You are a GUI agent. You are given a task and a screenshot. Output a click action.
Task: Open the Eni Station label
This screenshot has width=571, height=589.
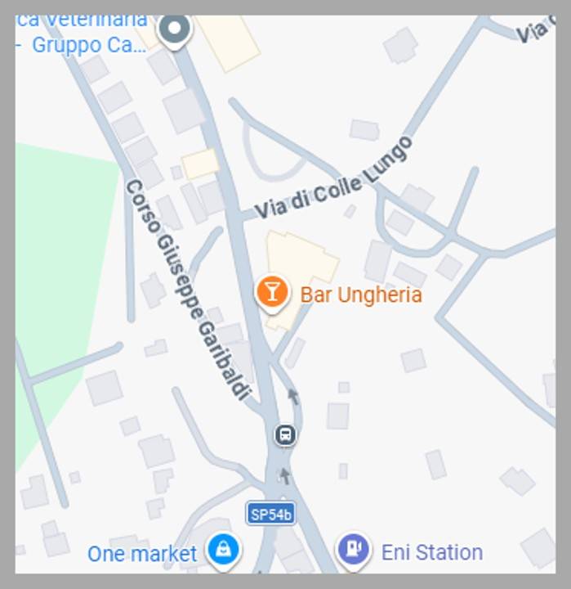(432, 552)
